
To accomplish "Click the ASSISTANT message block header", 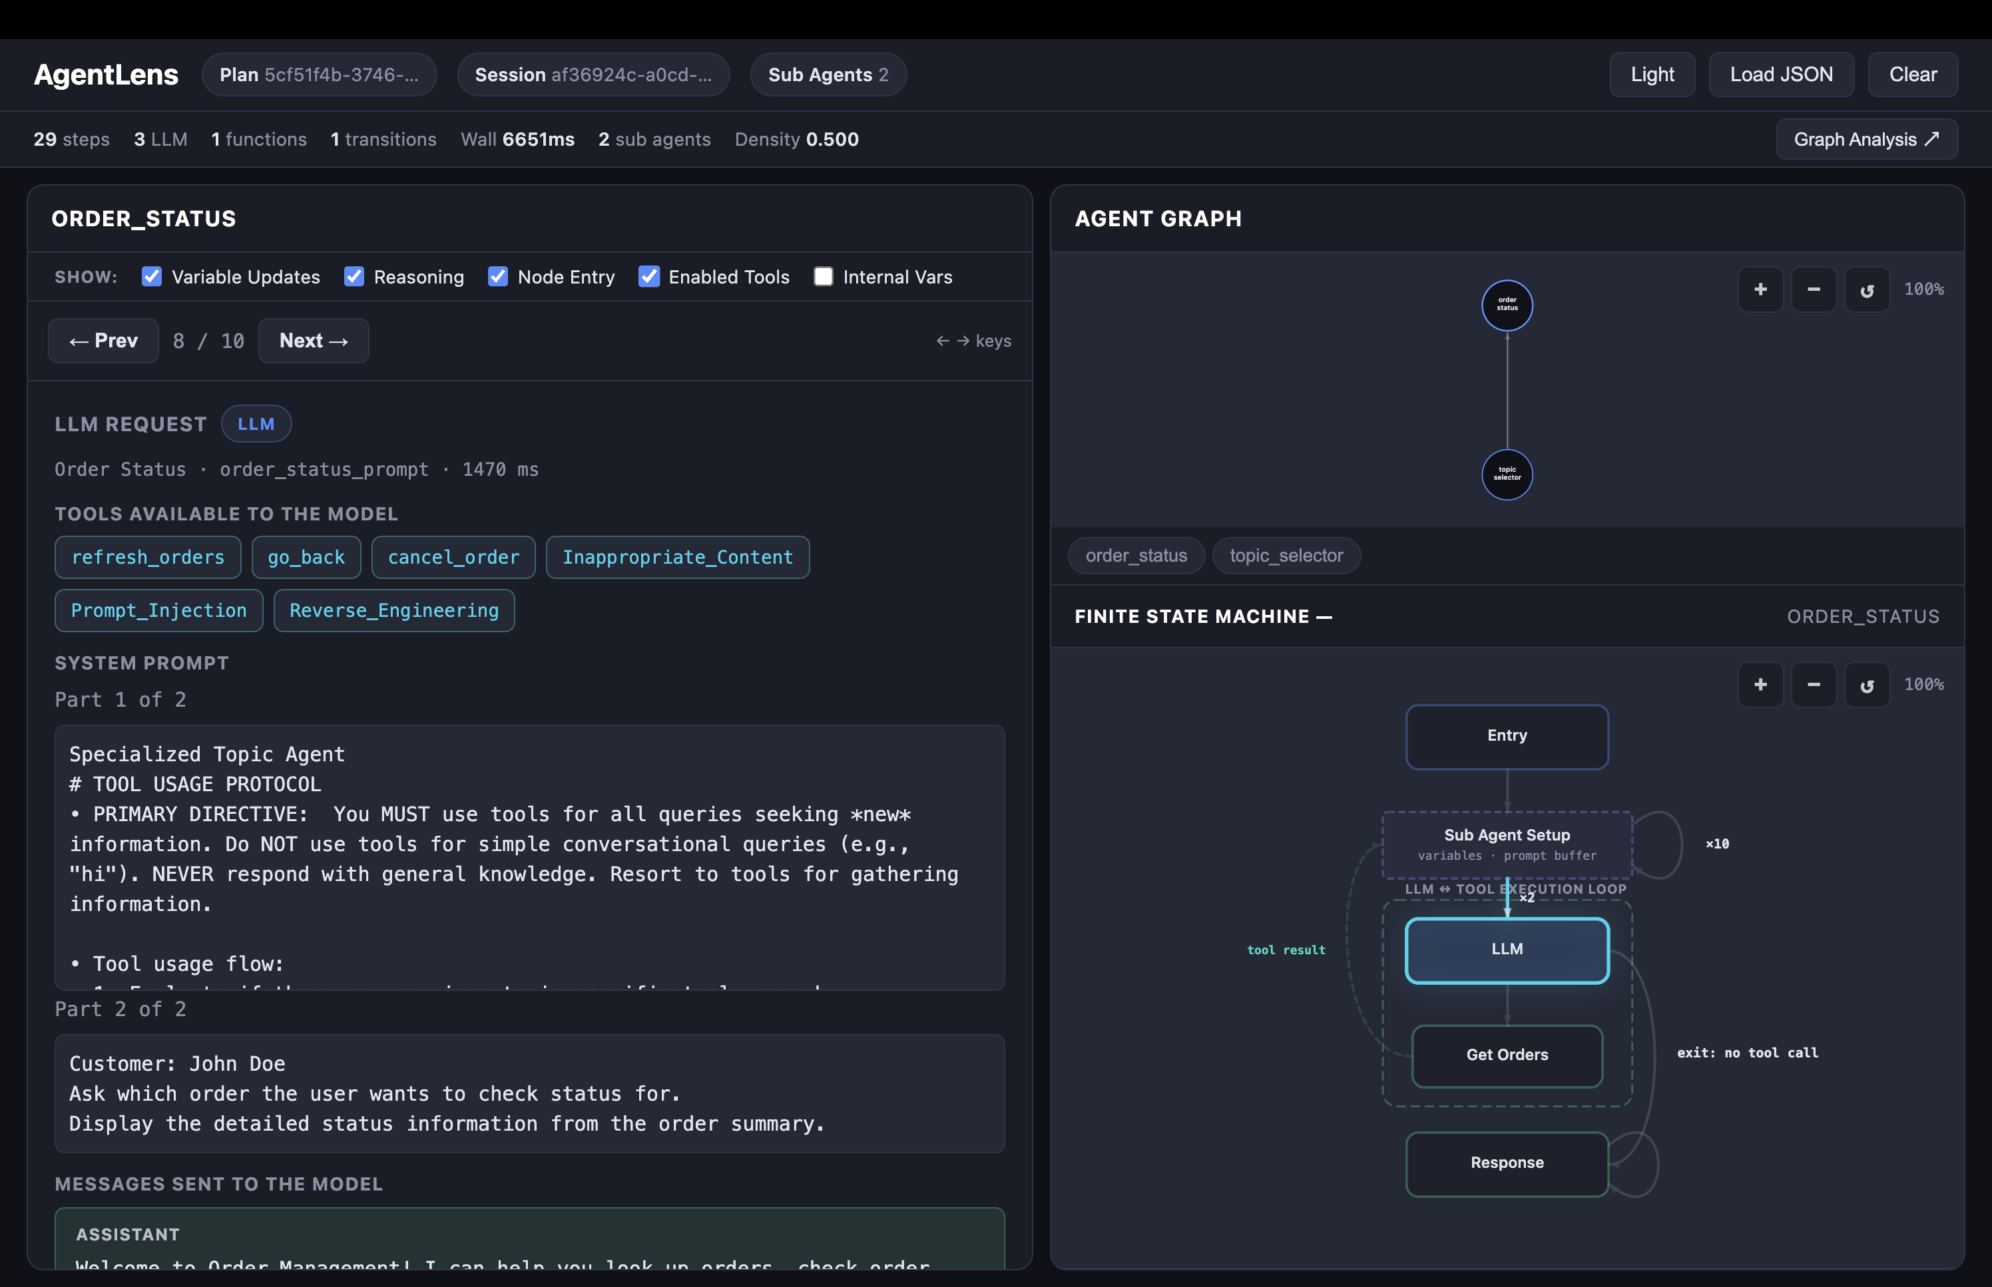I will tap(128, 1234).
